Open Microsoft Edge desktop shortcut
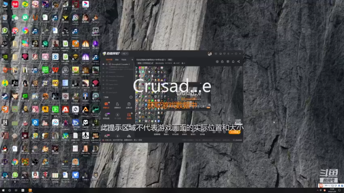This screenshot has width=344, height=193. (35, 123)
